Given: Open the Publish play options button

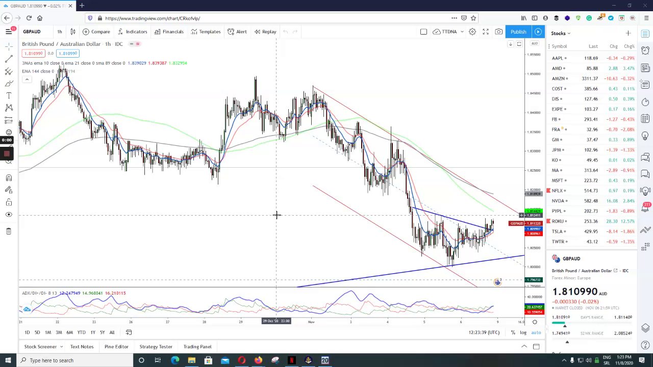Looking at the screenshot, I should (x=538, y=32).
